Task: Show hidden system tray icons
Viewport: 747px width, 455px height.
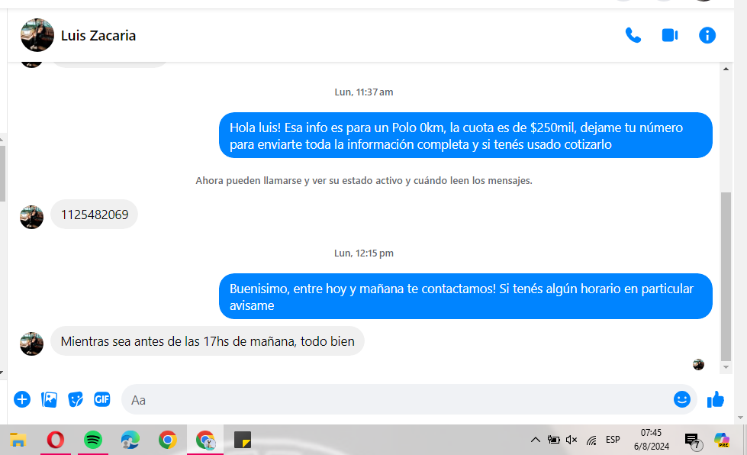Action: (x=536, y=440)
